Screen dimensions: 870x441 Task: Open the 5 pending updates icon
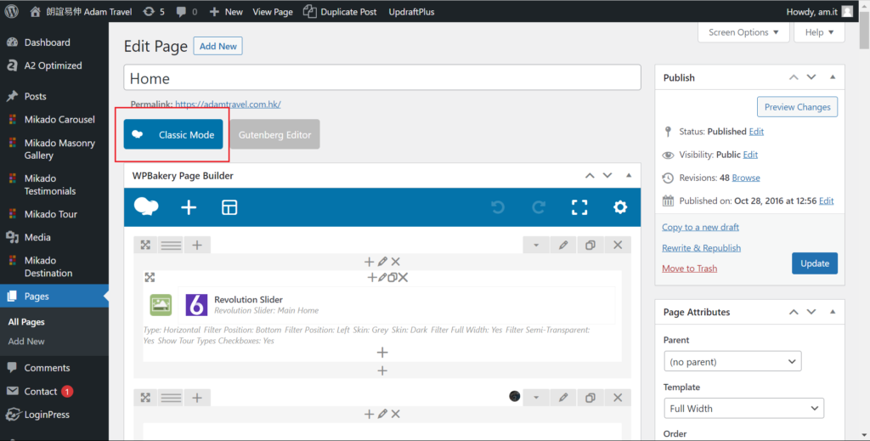[x=154, y=12]
